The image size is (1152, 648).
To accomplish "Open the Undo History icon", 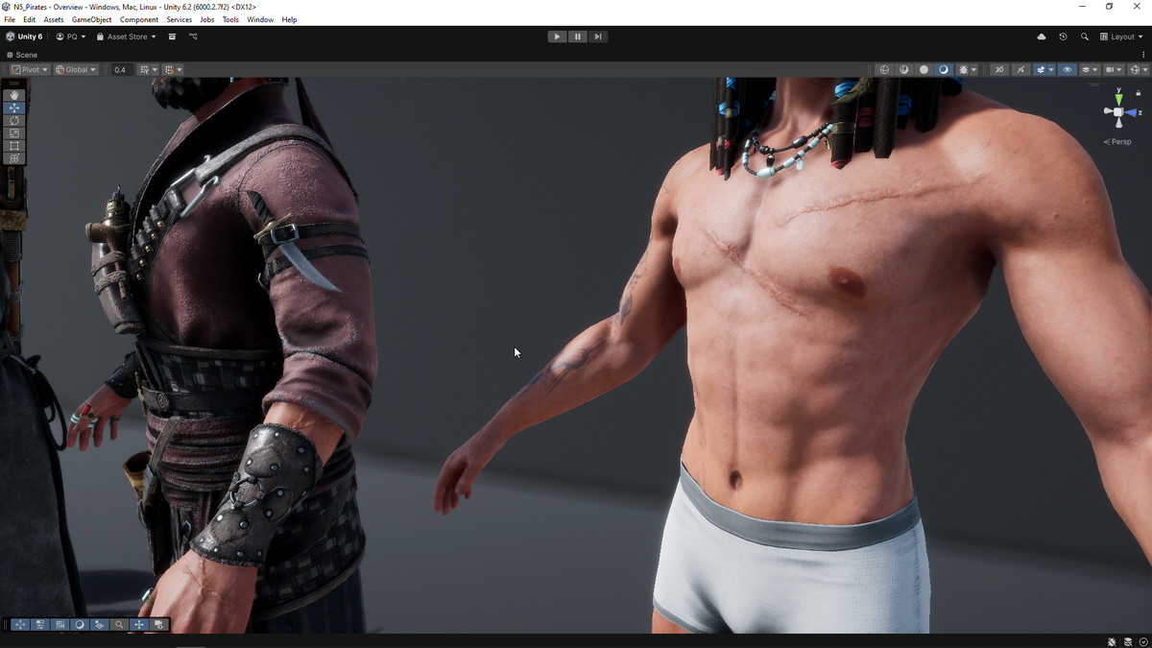I will pos(1063,36).
